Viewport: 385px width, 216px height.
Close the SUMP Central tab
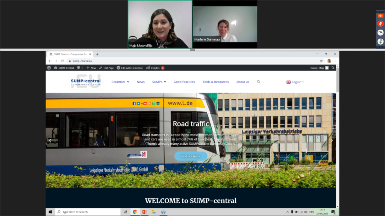[90, 54]
